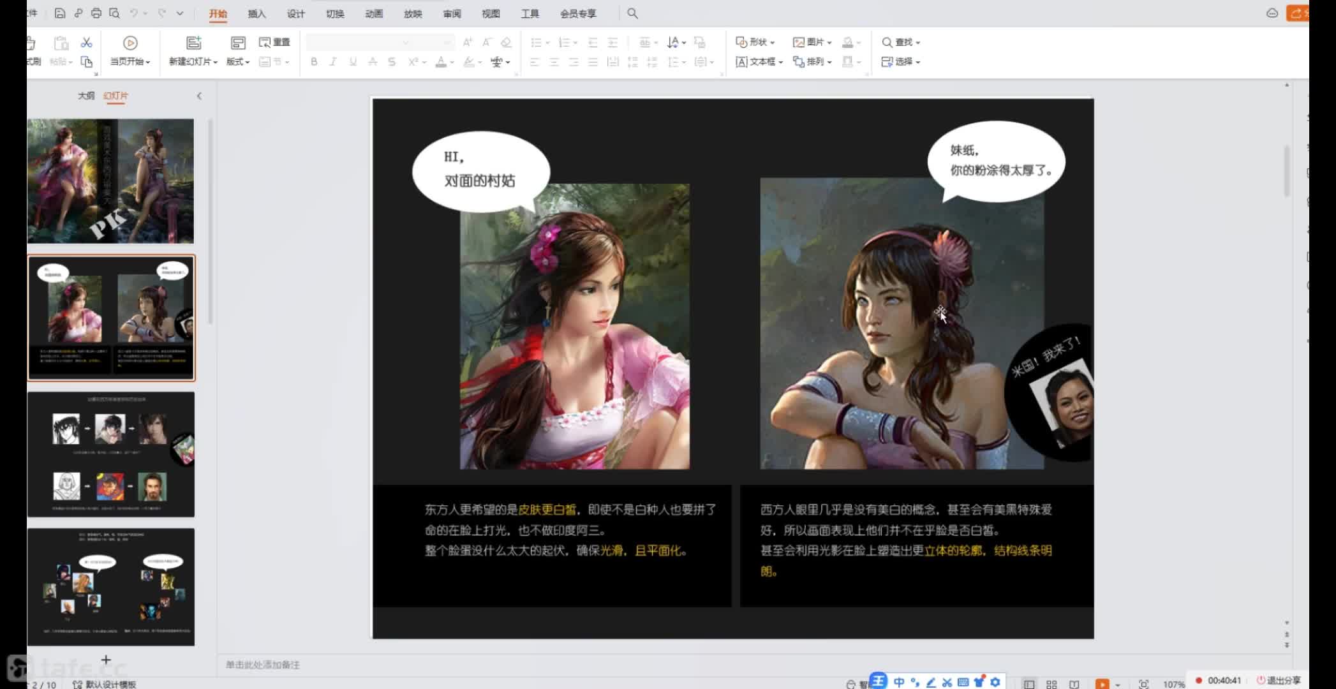Add new slide plus button

[x=106, y=660]
